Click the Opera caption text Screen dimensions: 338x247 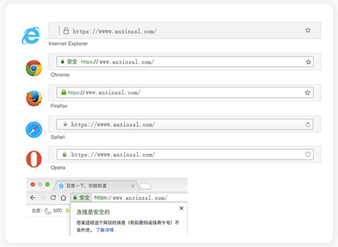click(58, 168)
